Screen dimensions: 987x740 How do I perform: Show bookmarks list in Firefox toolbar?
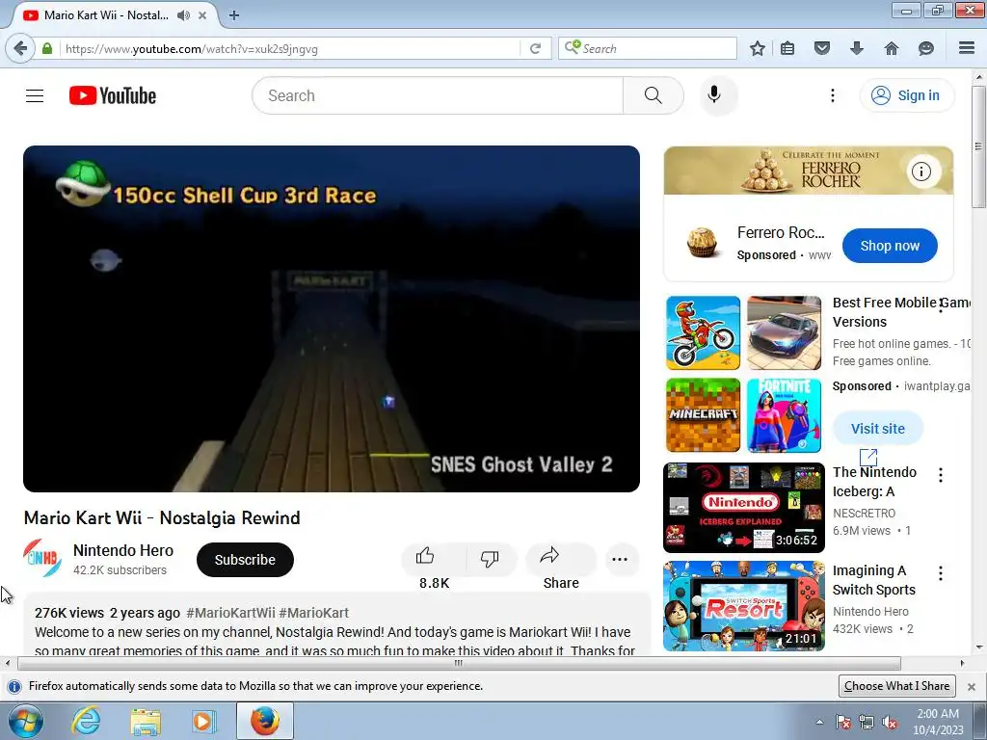coord(787,48)
